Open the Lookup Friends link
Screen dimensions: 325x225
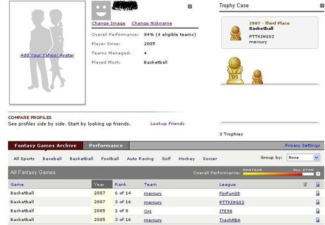coord(167,124)
